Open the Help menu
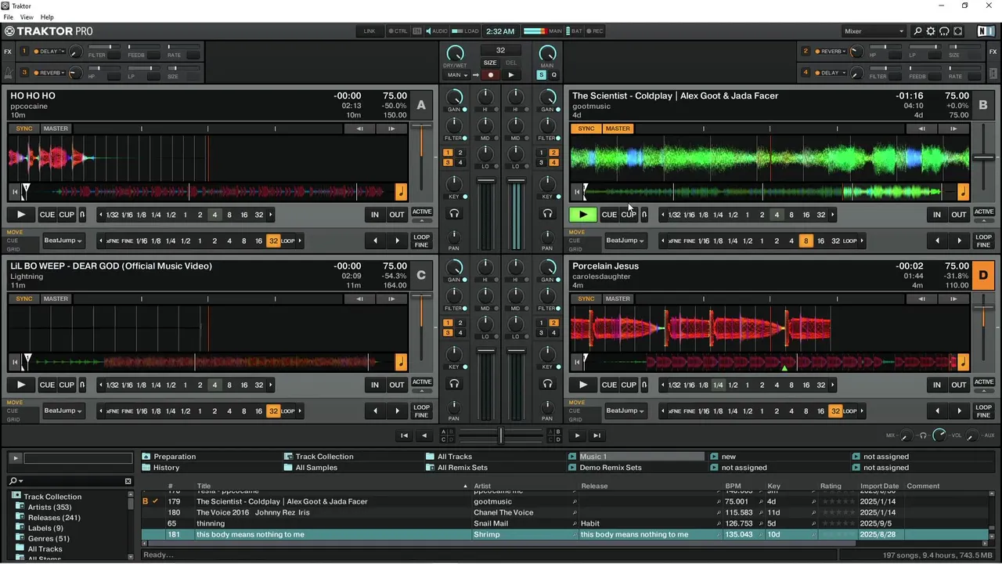Viewport: 1002px width, 564px height. 47,16
